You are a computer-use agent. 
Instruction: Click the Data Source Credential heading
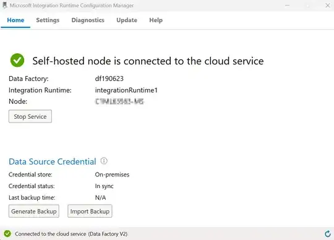tap(53, 161)
